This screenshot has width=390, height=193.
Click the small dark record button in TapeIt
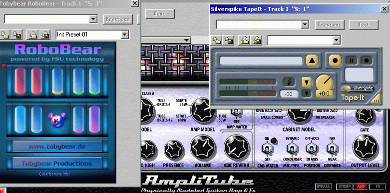point(366,60)
